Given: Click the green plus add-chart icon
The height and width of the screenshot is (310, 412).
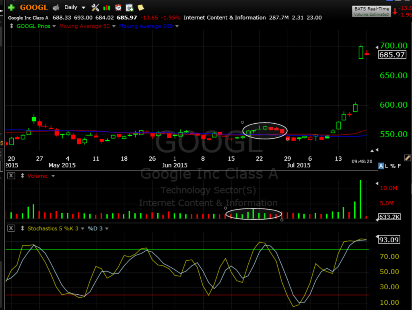Looking at the screenshot, I should pyautogui.click(x=11, y=7).
